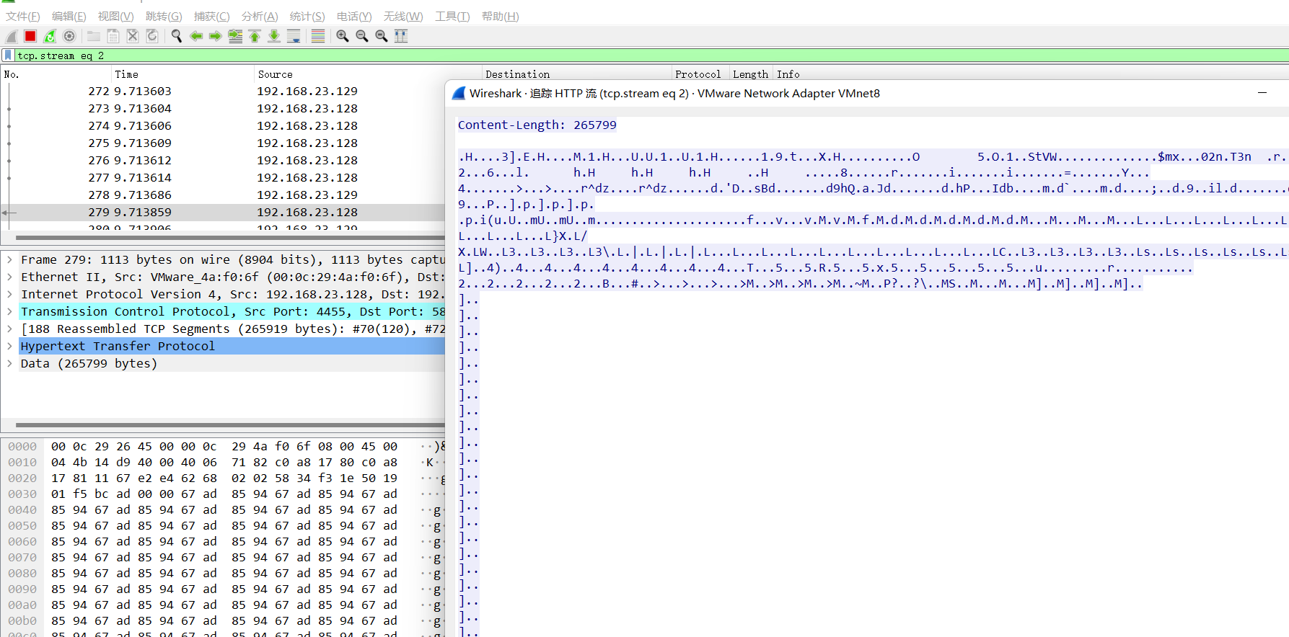Open the 跳转(G) menu
Image resolution: width=1289 pixels, height=637 pixels.
(164, 16)
